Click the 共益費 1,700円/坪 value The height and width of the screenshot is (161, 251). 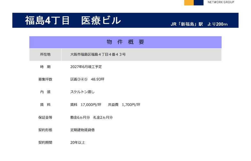point(124,105)
